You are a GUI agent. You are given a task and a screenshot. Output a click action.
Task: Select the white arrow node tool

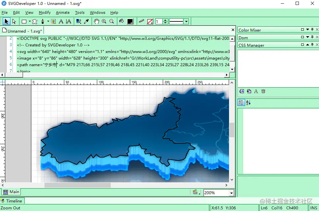(x=14, y=21)
